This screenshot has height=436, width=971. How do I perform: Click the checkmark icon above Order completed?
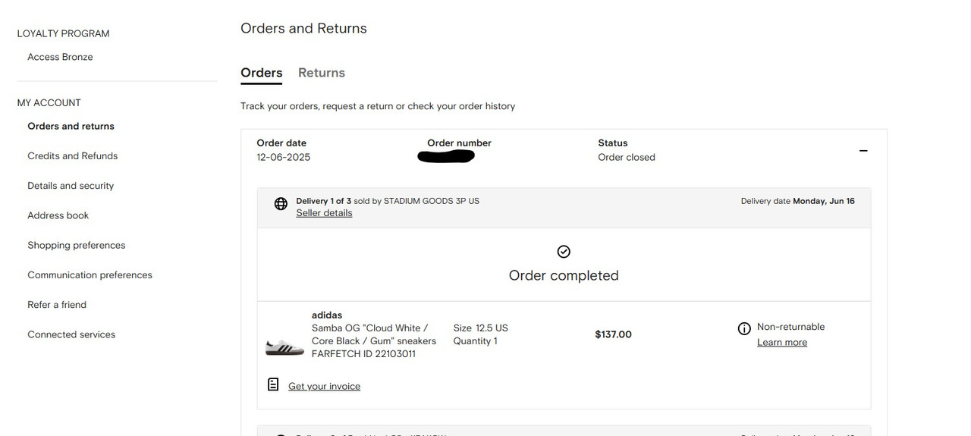[564, 252]
